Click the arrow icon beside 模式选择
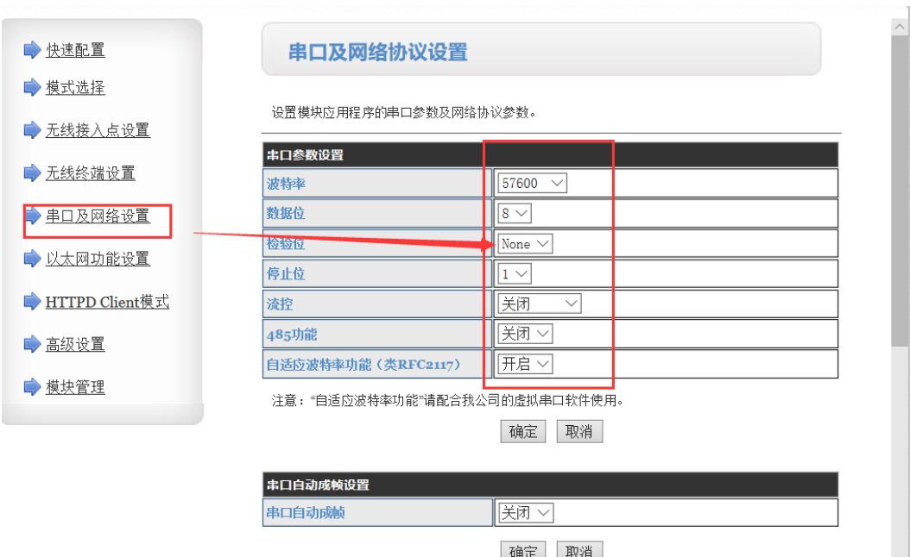 32,87
